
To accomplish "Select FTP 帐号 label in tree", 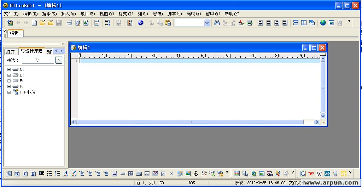I will (28, 92).
